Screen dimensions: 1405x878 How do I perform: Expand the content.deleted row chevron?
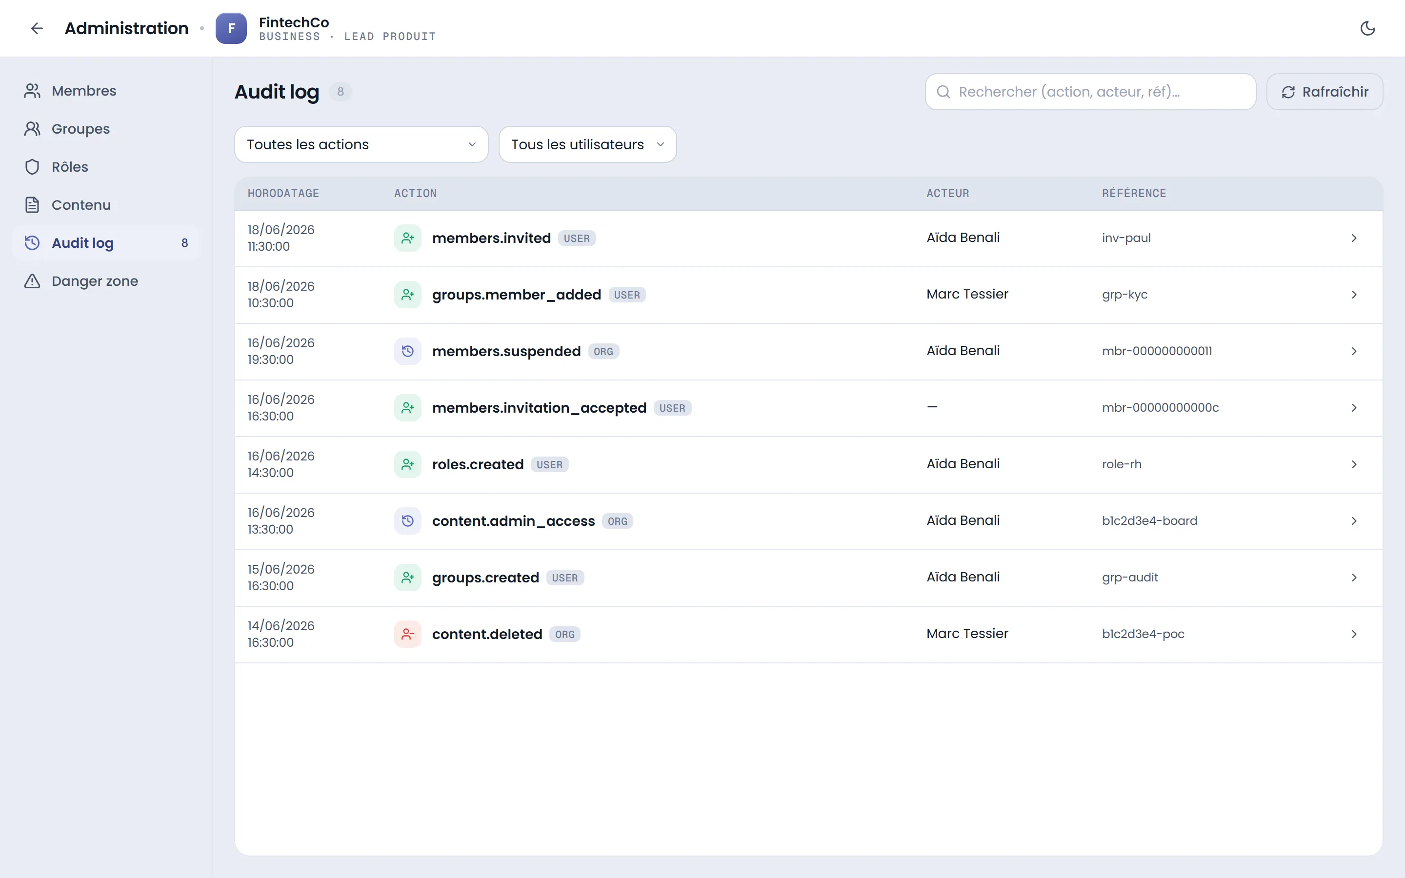pyautogui.click(x=1354, y=634)
